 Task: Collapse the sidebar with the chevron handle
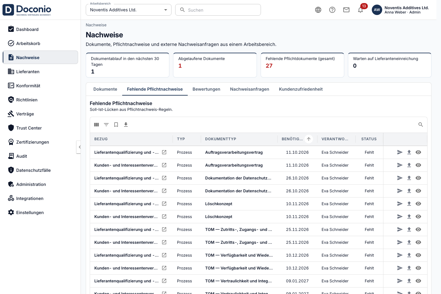(x=79, y=147)
